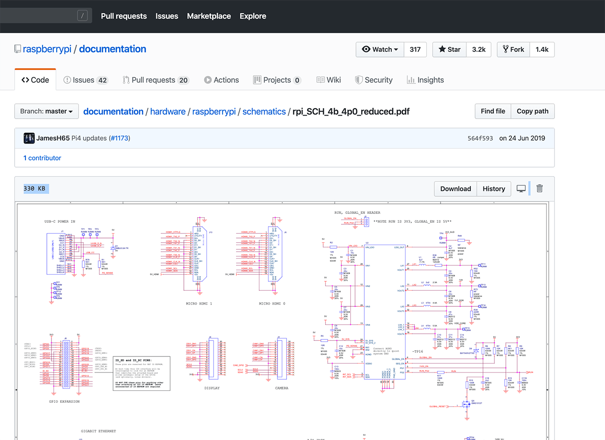Go to raspberrypi folder in breadcrumb
Viewport: 605px width, 440px height.
[x=214, y=111]
